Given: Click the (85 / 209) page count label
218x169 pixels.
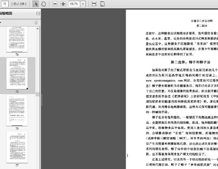Looking at the screenshot, I should 19,4.
